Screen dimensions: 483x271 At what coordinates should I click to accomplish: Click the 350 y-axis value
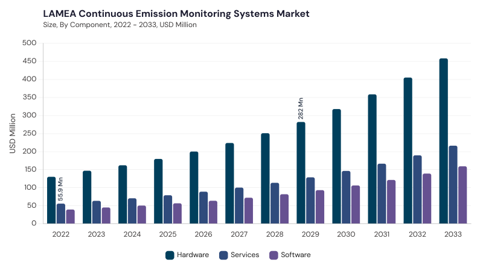tap(29, 97)
